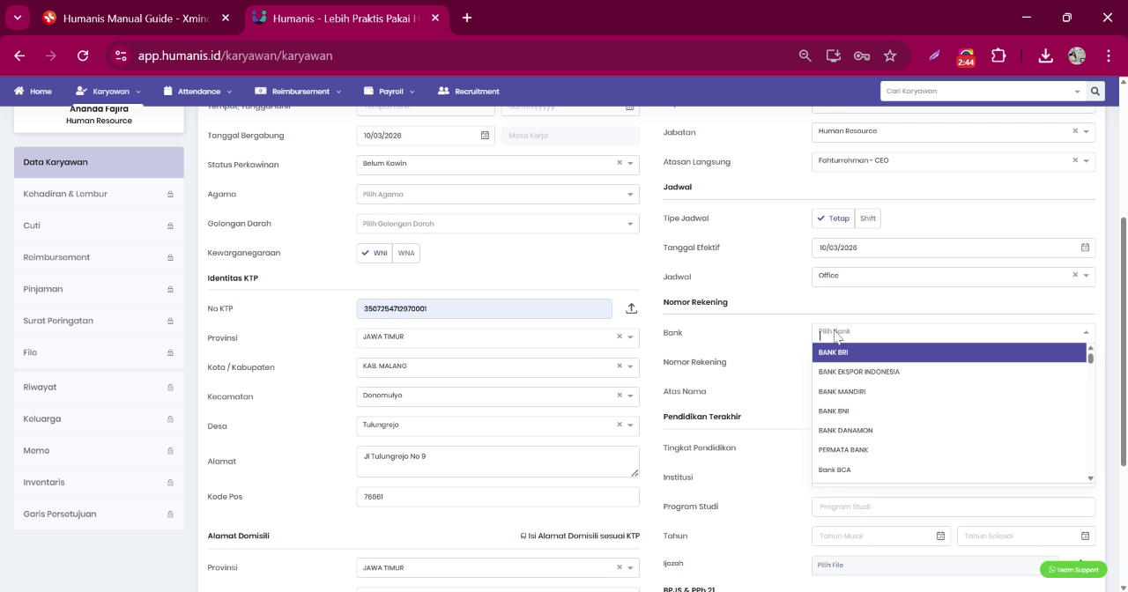
Task: Click browser reload icon
Action: tap(83, 55)
